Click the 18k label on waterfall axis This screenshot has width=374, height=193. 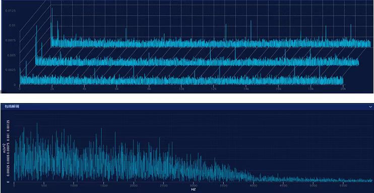pyautogui.click(x=310, y=89)
